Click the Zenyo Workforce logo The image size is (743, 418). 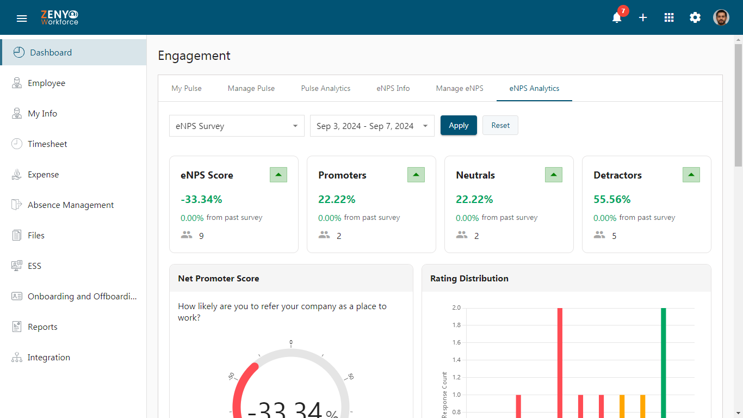59,17
